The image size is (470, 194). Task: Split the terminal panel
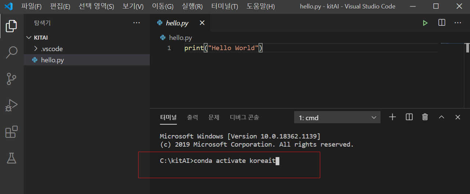tap(409, 117)
